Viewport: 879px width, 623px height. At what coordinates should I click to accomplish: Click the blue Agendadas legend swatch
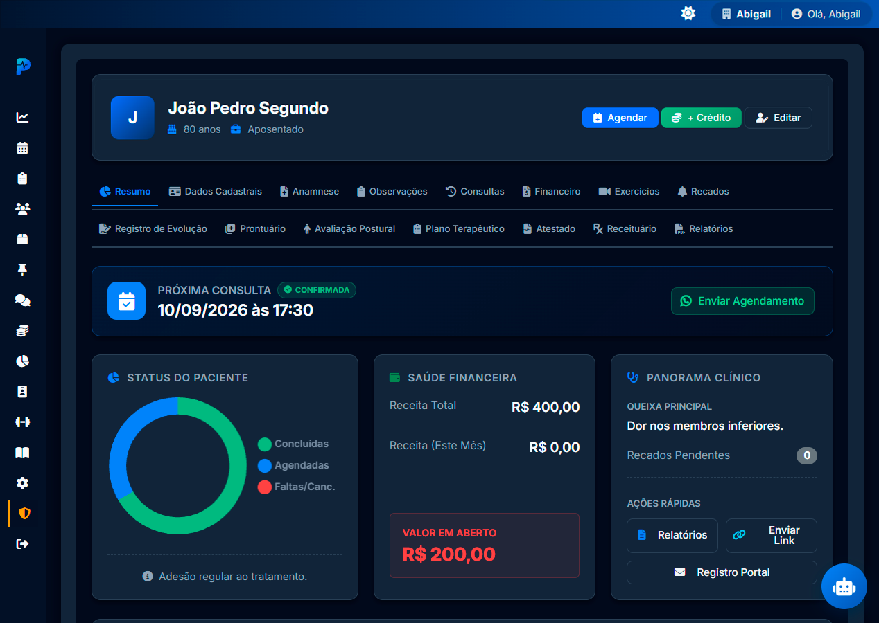click(x=265, y=466)
